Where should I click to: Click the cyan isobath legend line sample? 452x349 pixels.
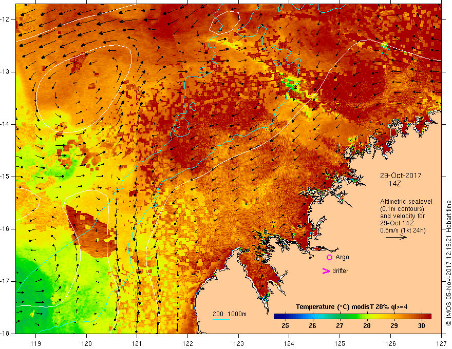221,319
